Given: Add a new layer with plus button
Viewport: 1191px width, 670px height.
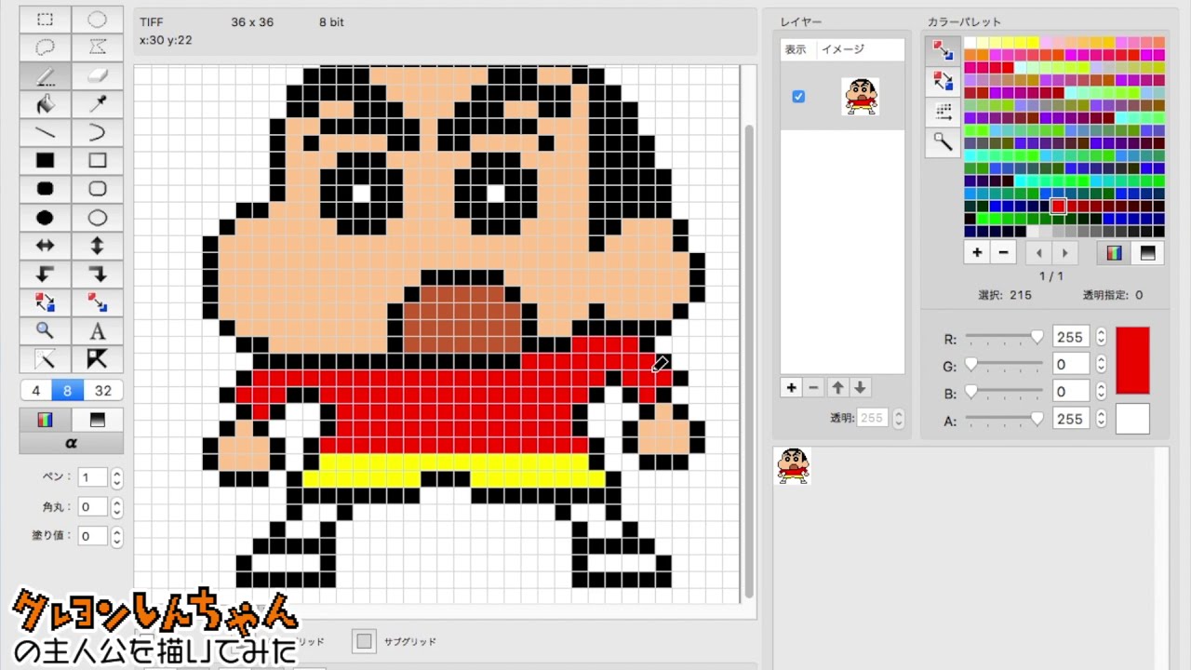Looking at the screenshot, I should coord(792,387).
